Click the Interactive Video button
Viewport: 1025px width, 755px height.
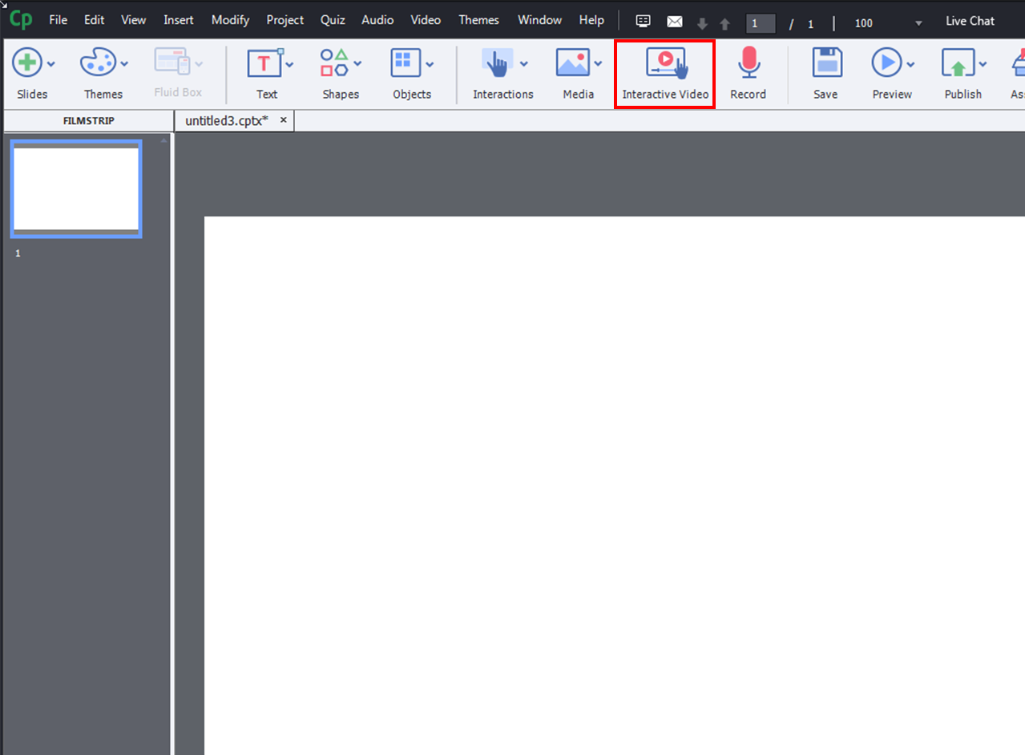(665, 75)
